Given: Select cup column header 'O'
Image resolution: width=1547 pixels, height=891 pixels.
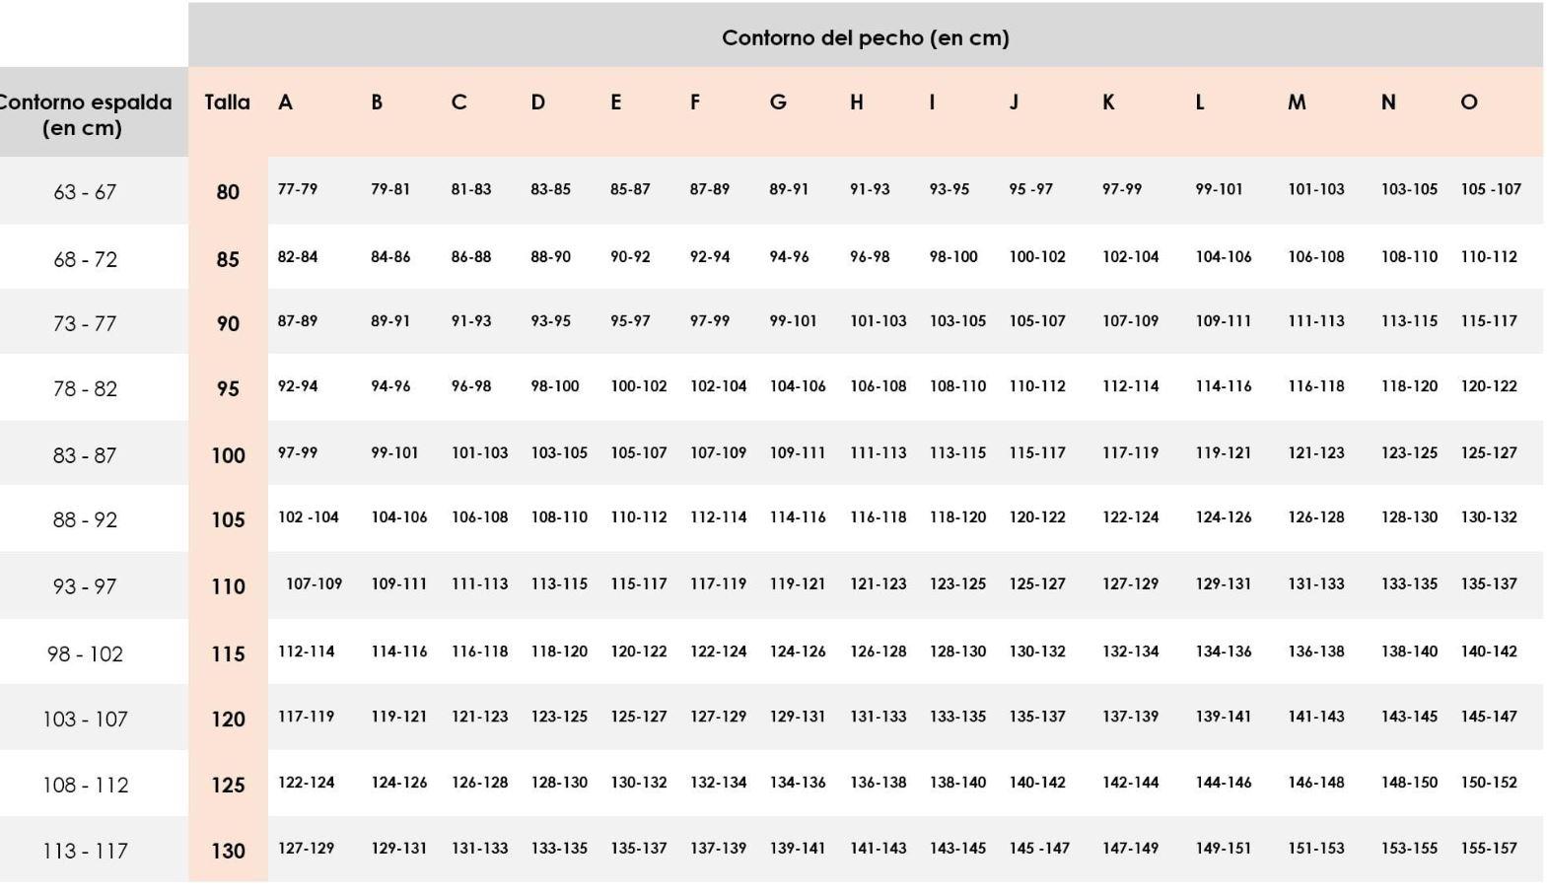Looking at the screenshot, I should tap(1469, 102).
